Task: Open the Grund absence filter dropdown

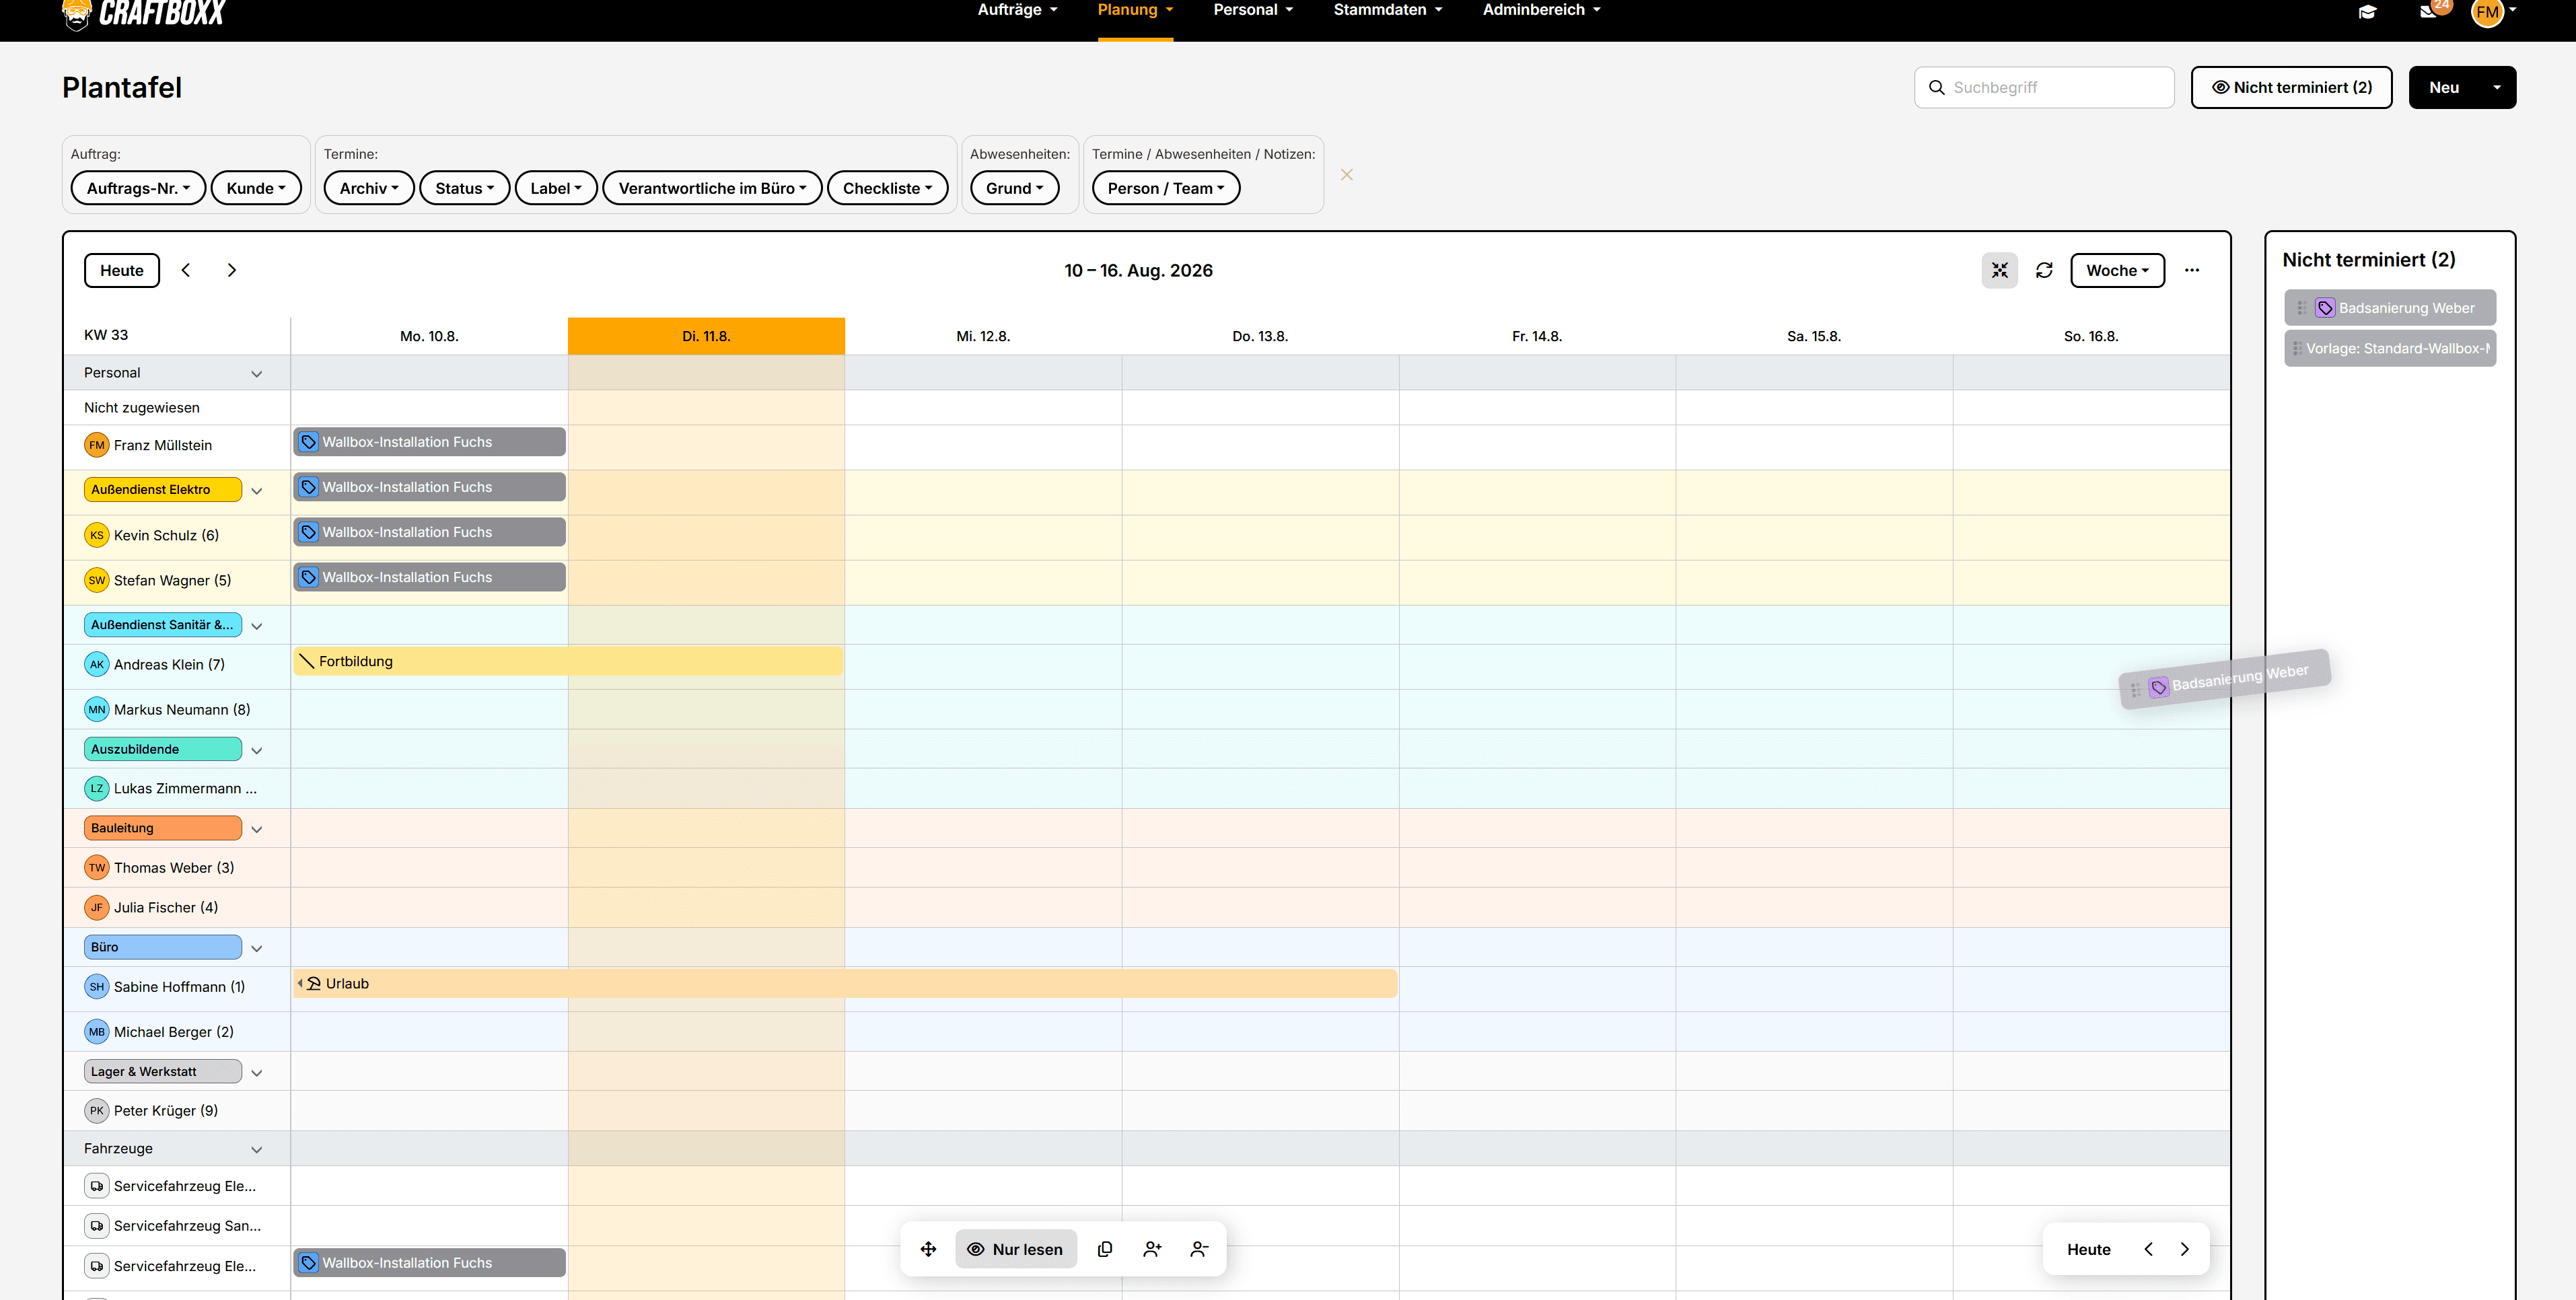Action: click(x=1015, y=188)
